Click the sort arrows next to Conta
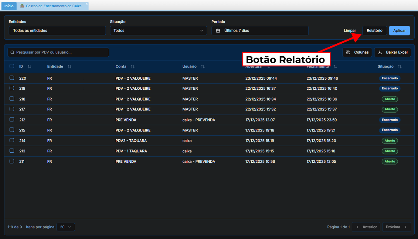Image resolution: width=418 pixels, height=239 pixels. [133, 67]
